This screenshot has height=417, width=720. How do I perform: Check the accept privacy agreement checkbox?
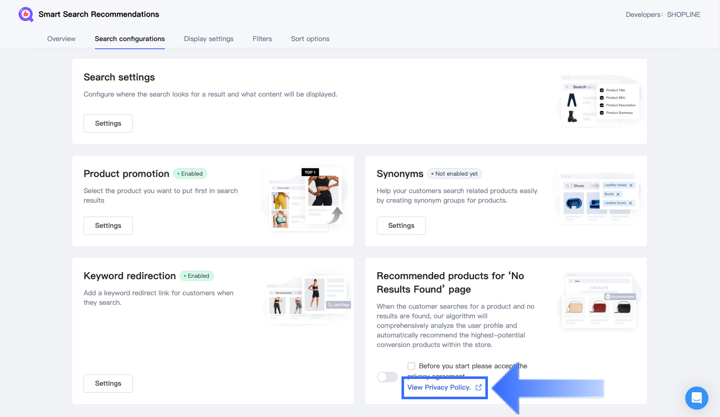coord(411,366)
